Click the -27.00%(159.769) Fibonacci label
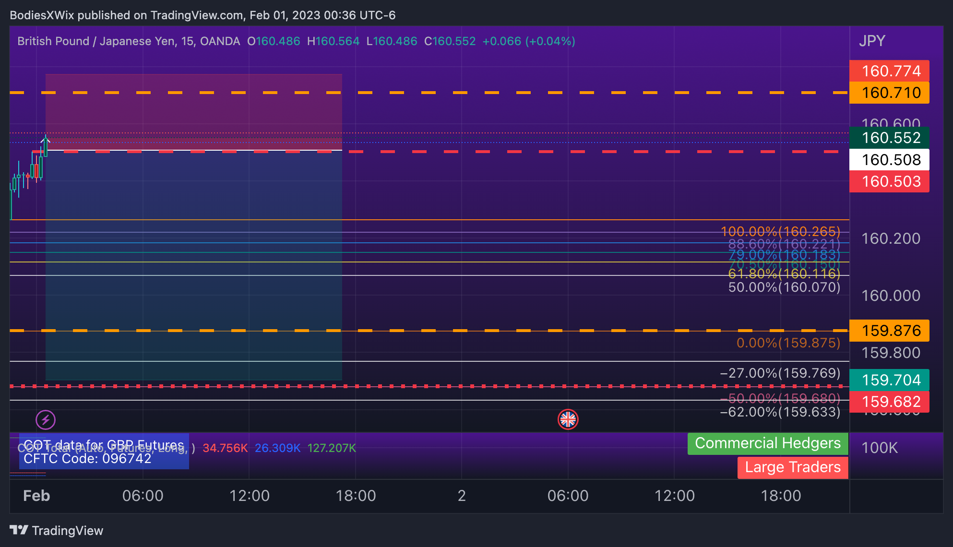This screenshot has height=547, width=953. point(780,373)
